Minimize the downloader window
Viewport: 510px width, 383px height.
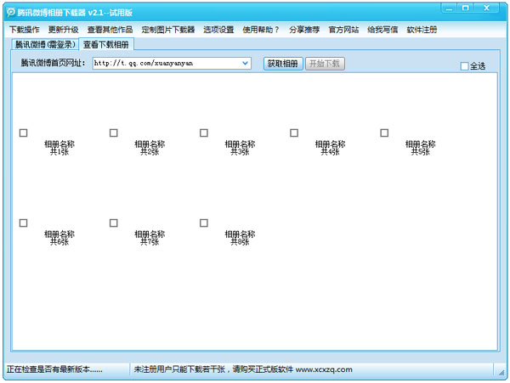(x=449, y=8)
